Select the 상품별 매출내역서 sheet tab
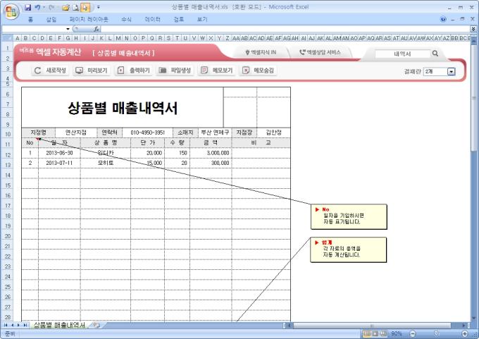The image size is (479, 339). click(59, 325)
